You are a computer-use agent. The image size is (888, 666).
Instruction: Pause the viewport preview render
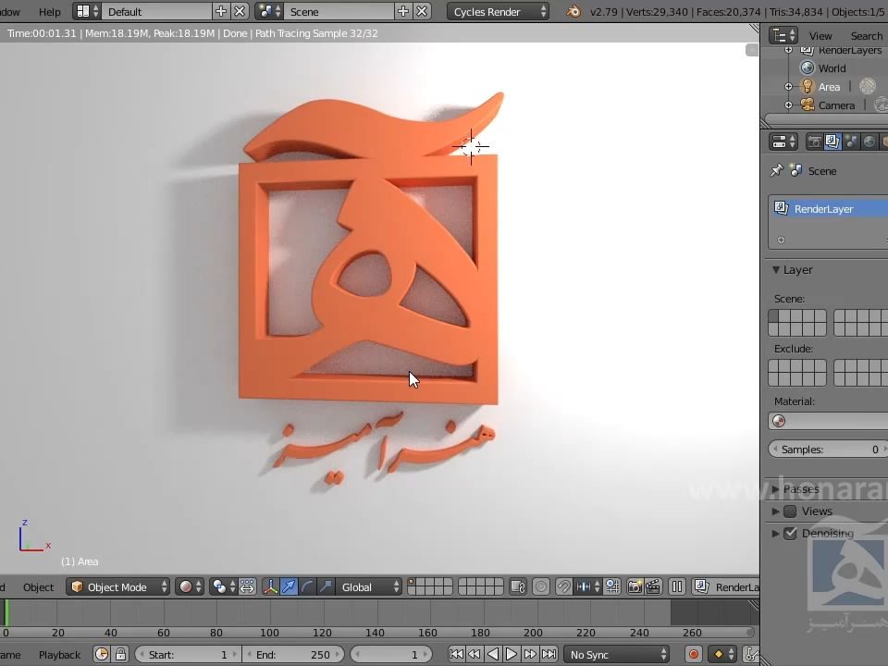pos(677,586)
